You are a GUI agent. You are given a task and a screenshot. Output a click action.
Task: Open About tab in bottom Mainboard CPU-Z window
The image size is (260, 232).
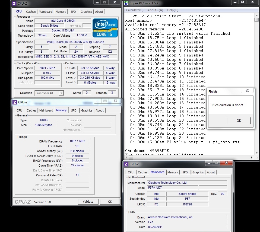211,172
